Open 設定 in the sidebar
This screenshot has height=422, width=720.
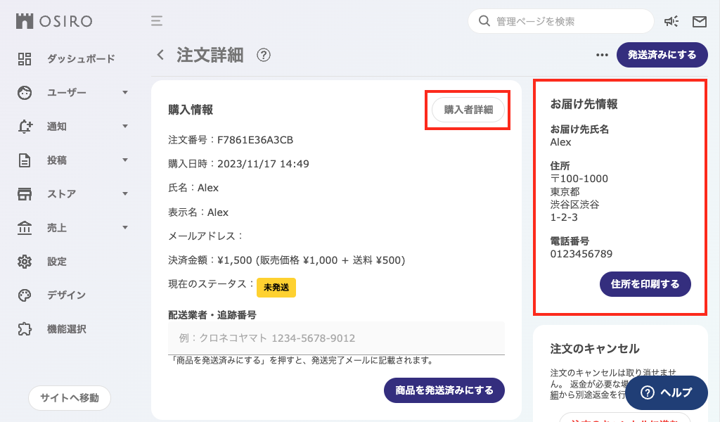(56, 262)
